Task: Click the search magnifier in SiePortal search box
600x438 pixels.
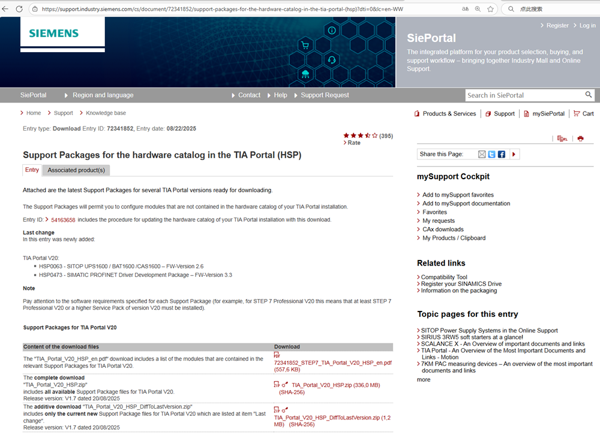Action: (589, 95)
